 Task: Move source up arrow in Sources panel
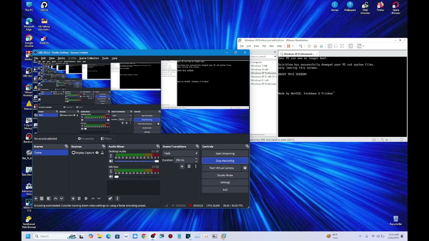(x=93, y=198)
